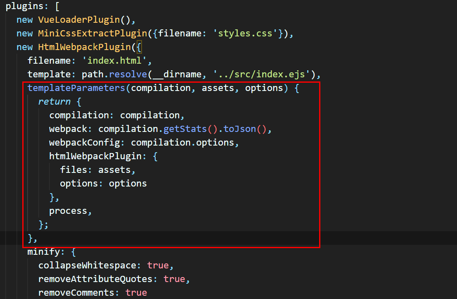The width and height of the screenshot is (457, 299).
Task: Click the 'plugins' property name
Action: tap(24, 7)
